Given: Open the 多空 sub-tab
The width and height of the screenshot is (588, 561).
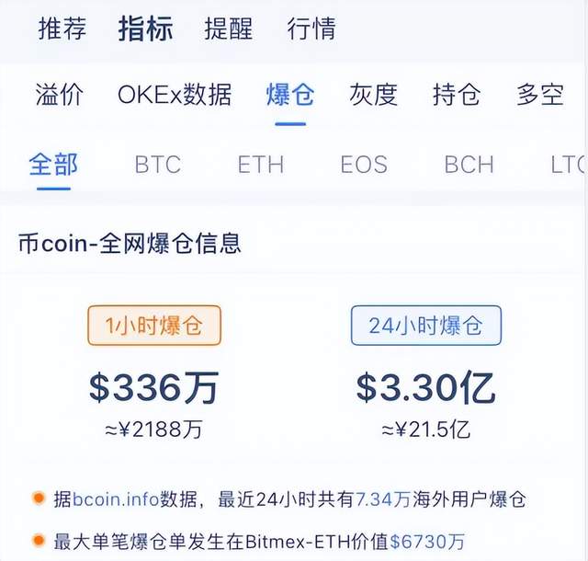Looking at the screenshot, I should 540,94.
